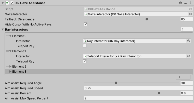Uncheck Teleport Ray for Element 1
Screen dimensions: 194x103
(x=85, y=61)
